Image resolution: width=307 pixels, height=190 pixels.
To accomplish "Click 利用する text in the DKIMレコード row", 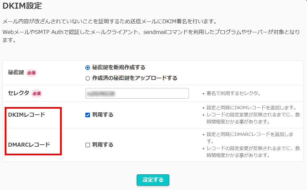I will click(103, 115).
